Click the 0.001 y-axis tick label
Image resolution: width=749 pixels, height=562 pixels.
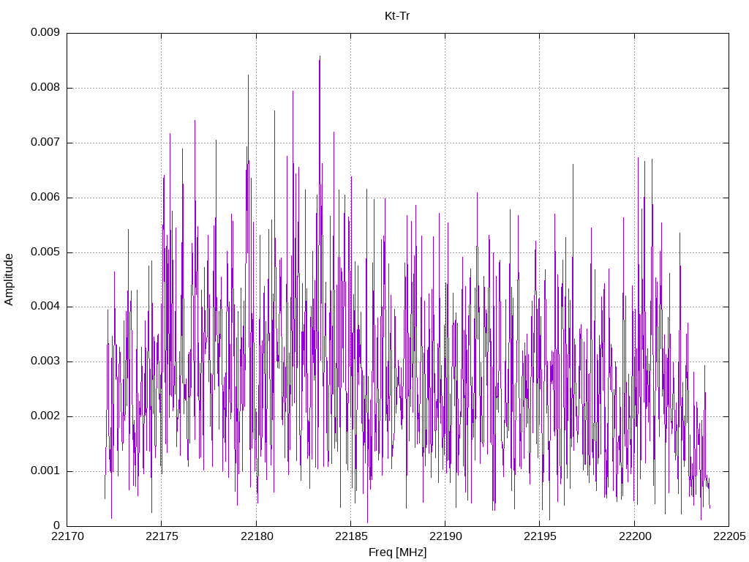pos(45,471)
